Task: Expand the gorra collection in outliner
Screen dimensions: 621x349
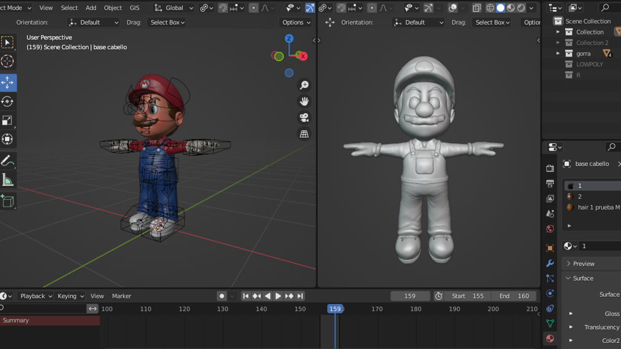Action: [558, 53]
